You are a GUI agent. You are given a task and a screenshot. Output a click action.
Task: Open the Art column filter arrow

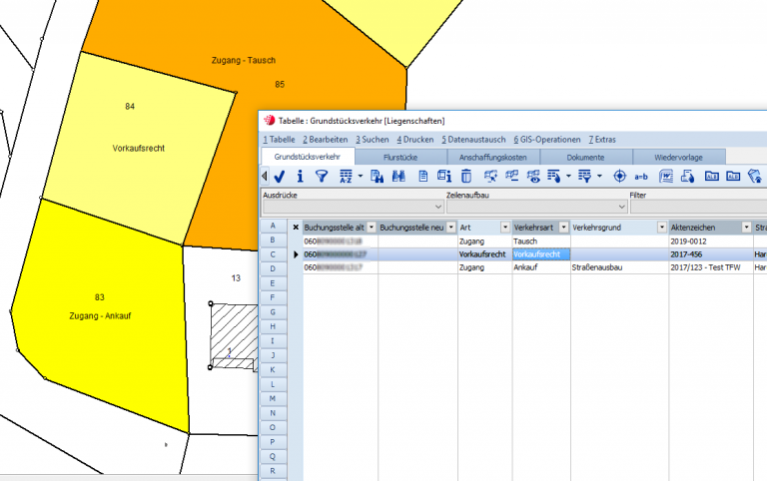click(x=504, y=228)
